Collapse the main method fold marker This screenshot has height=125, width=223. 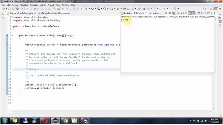point(12,35)
